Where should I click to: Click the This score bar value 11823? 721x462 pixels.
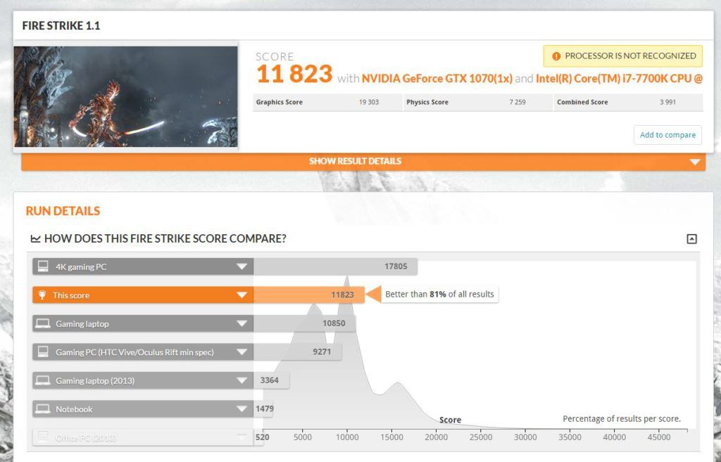[343, 295]
